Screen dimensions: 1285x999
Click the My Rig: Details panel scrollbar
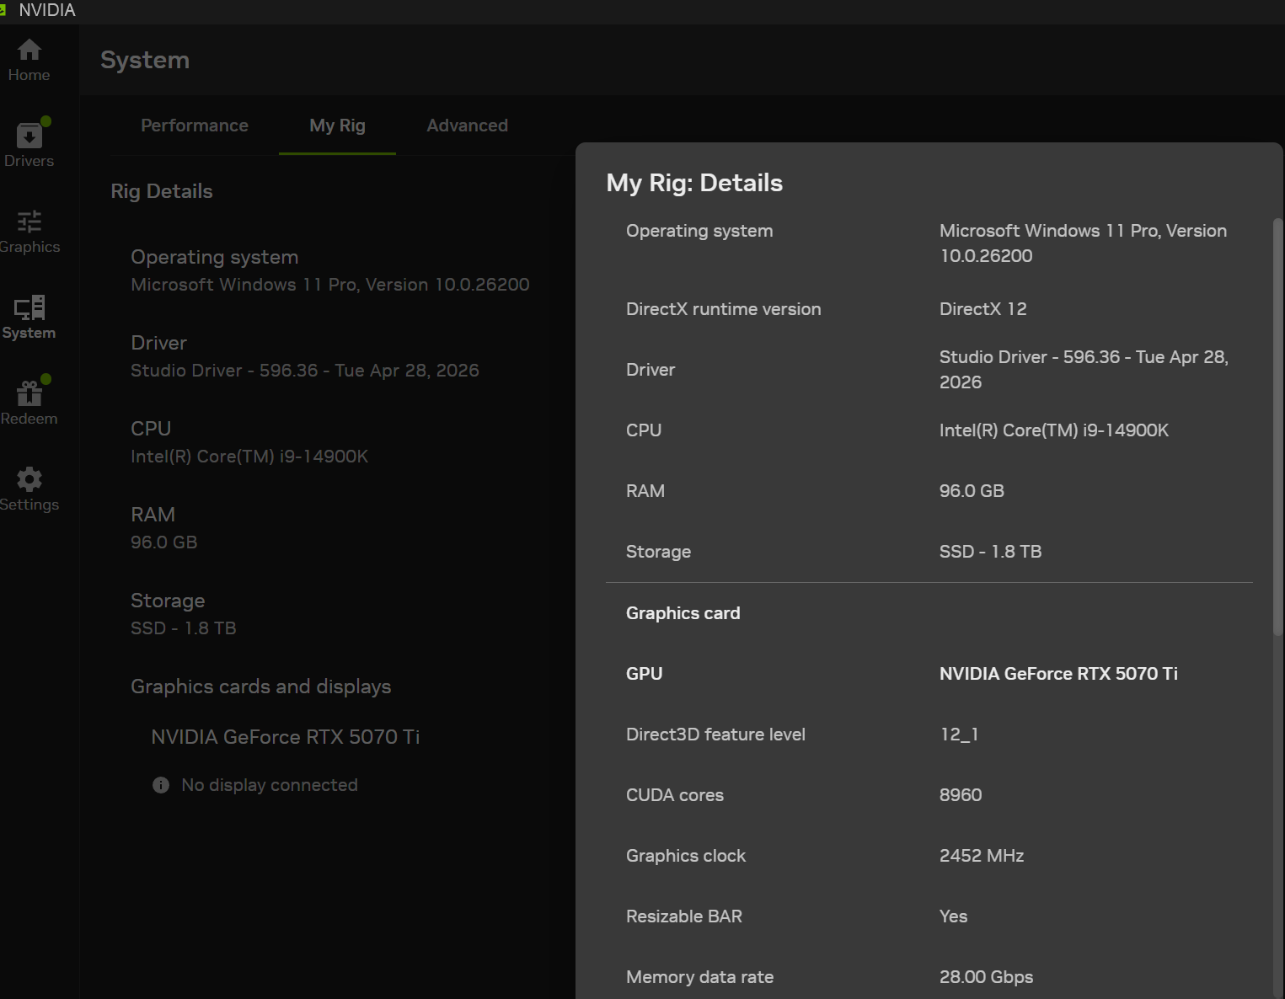point(1277,427)
